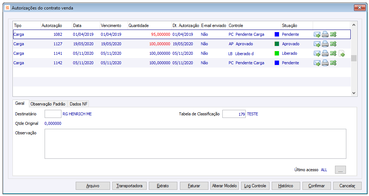The image size is (369, 196).
Task: Click blue Pendente color square in row 1082
Action: coord(277,34)
